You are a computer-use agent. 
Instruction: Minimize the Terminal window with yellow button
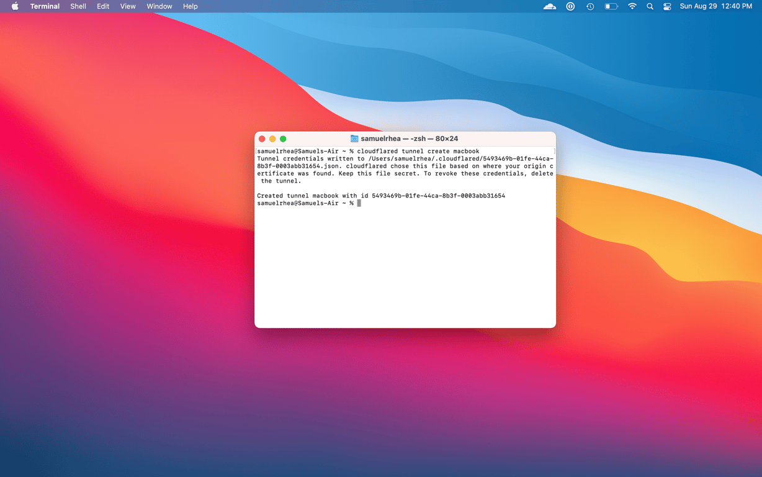click(272, 139)
